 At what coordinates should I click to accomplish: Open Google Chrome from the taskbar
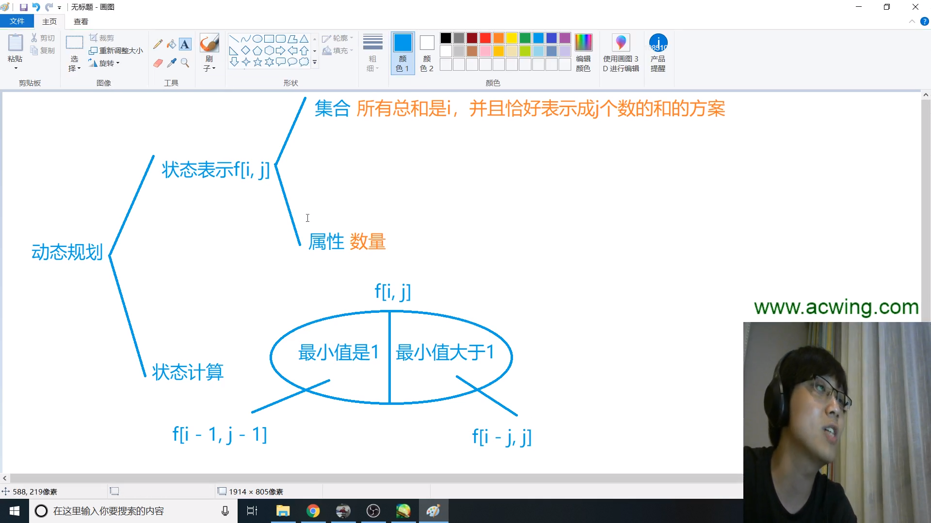point(313,511)
